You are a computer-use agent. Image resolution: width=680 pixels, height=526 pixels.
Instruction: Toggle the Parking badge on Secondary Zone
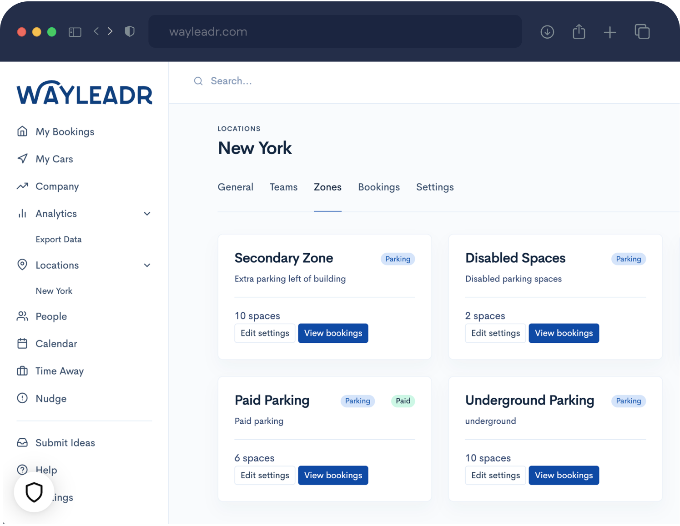click(x=398, y=259)
